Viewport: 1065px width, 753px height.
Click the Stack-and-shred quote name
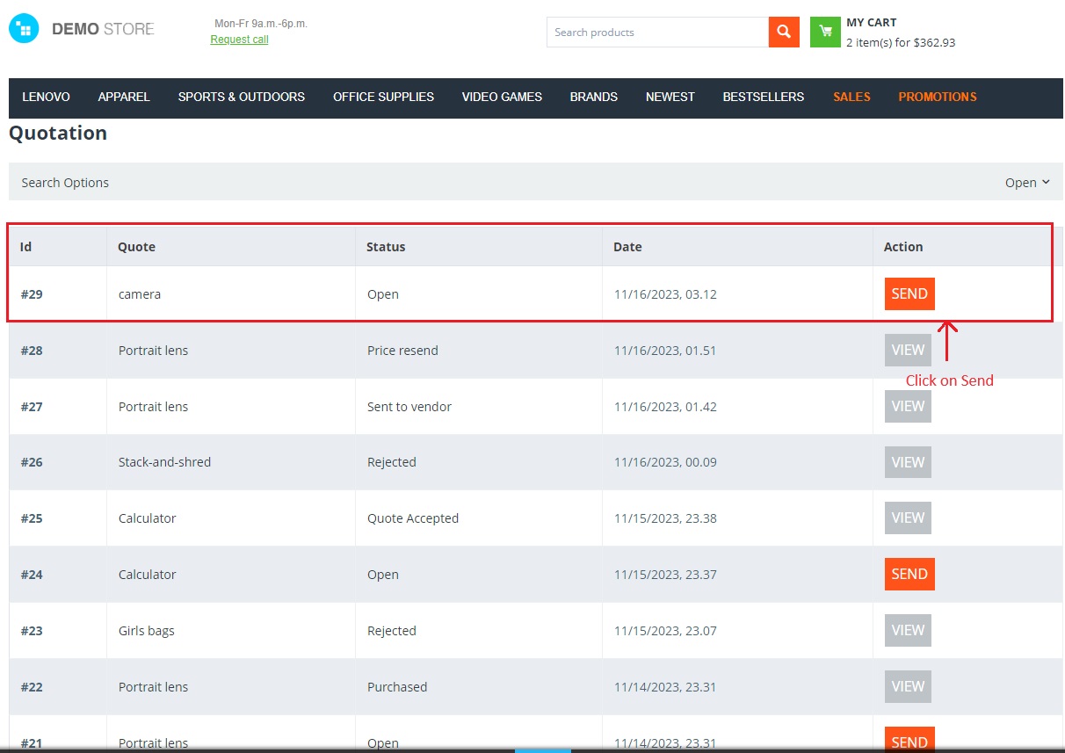[x=164, y=462]
